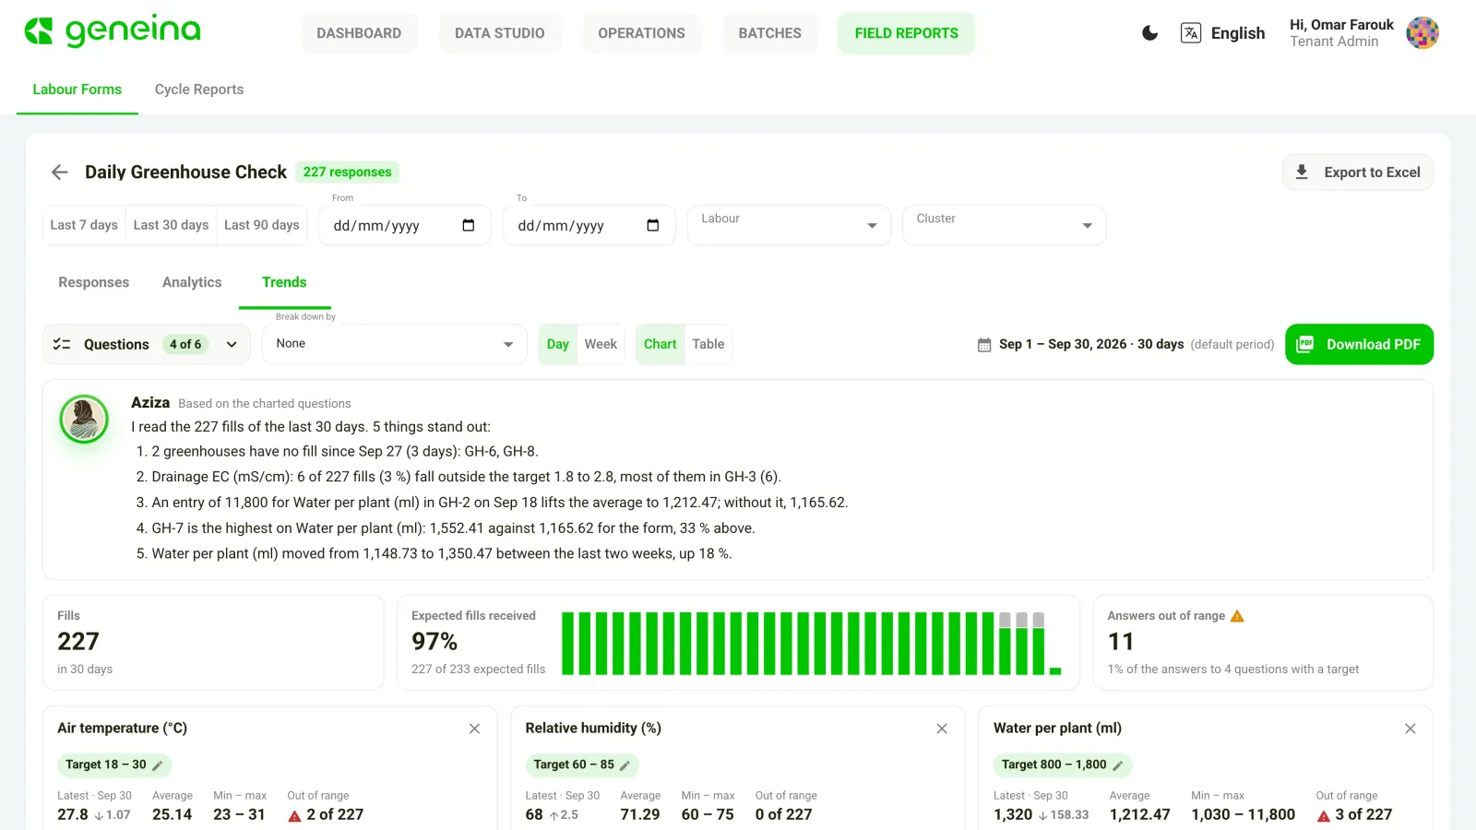Remove the Relative humidity chart card
Screen dimensions: 1476x830
tap(942, 729)
